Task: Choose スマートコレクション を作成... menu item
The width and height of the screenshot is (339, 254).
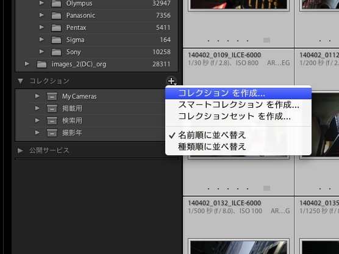Action: (238, 105)
